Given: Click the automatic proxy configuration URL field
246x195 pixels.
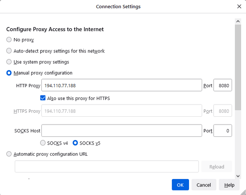Looking at the screenshot, I should point(107,166).
